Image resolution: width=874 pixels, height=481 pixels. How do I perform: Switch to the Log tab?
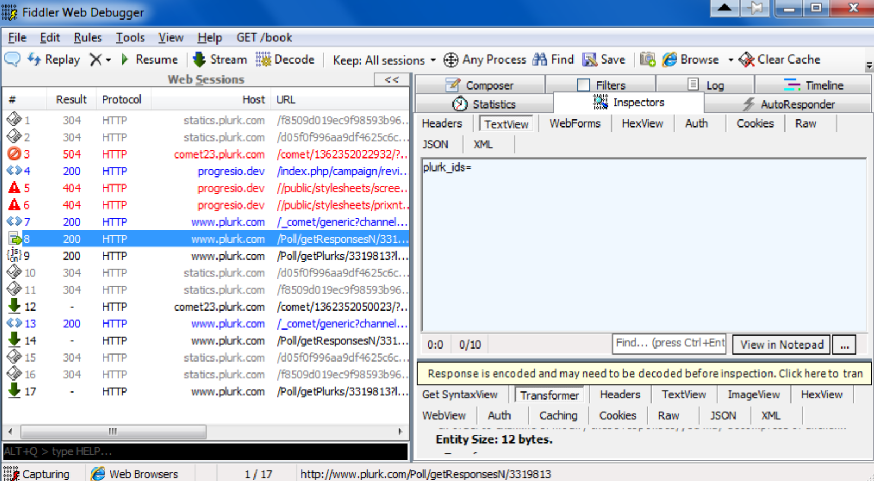[705, 85]
